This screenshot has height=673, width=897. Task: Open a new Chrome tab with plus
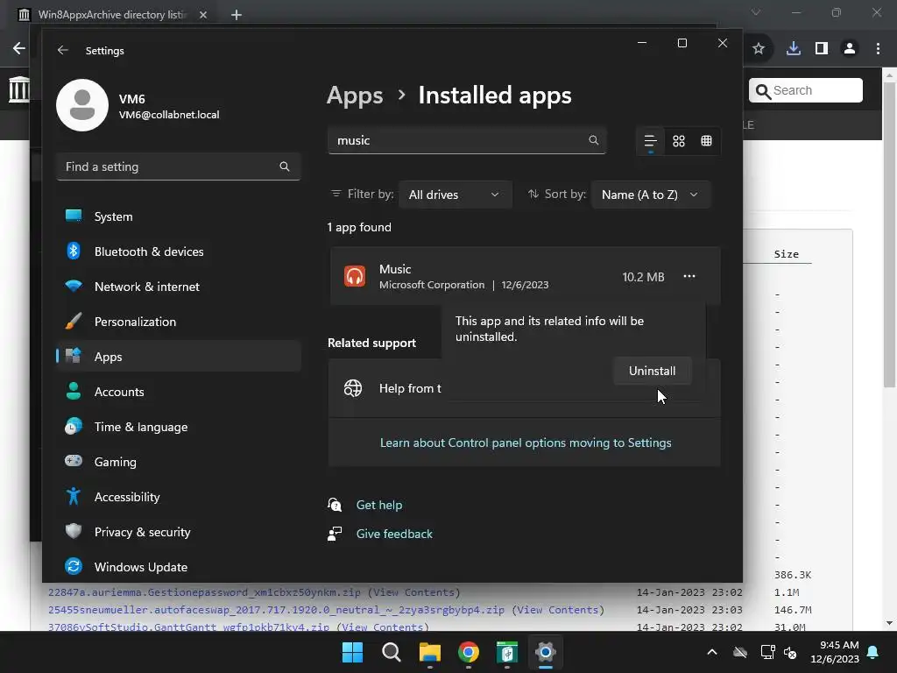tap(237, 15)
